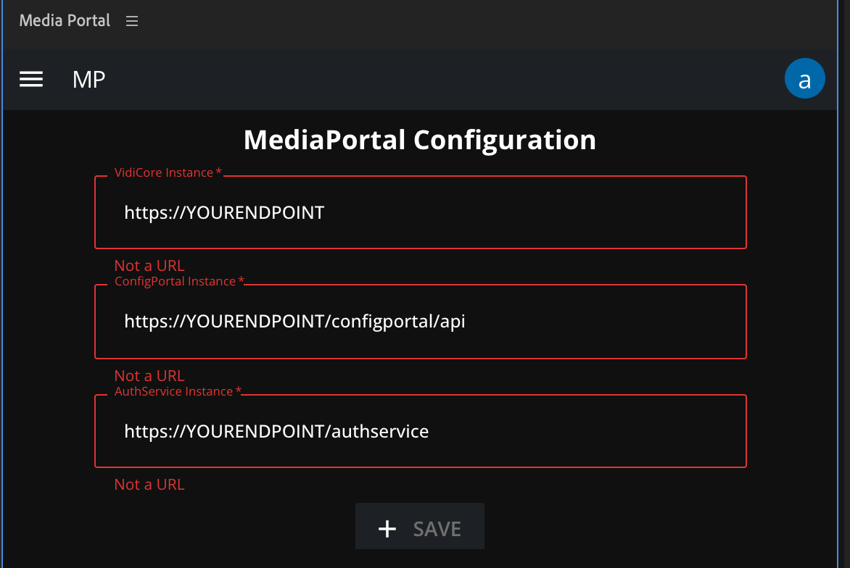This screenshot has height=568, width=850.
Task: Click the Not a URL error under ConfigPortal field
Action: pos(149,375)
